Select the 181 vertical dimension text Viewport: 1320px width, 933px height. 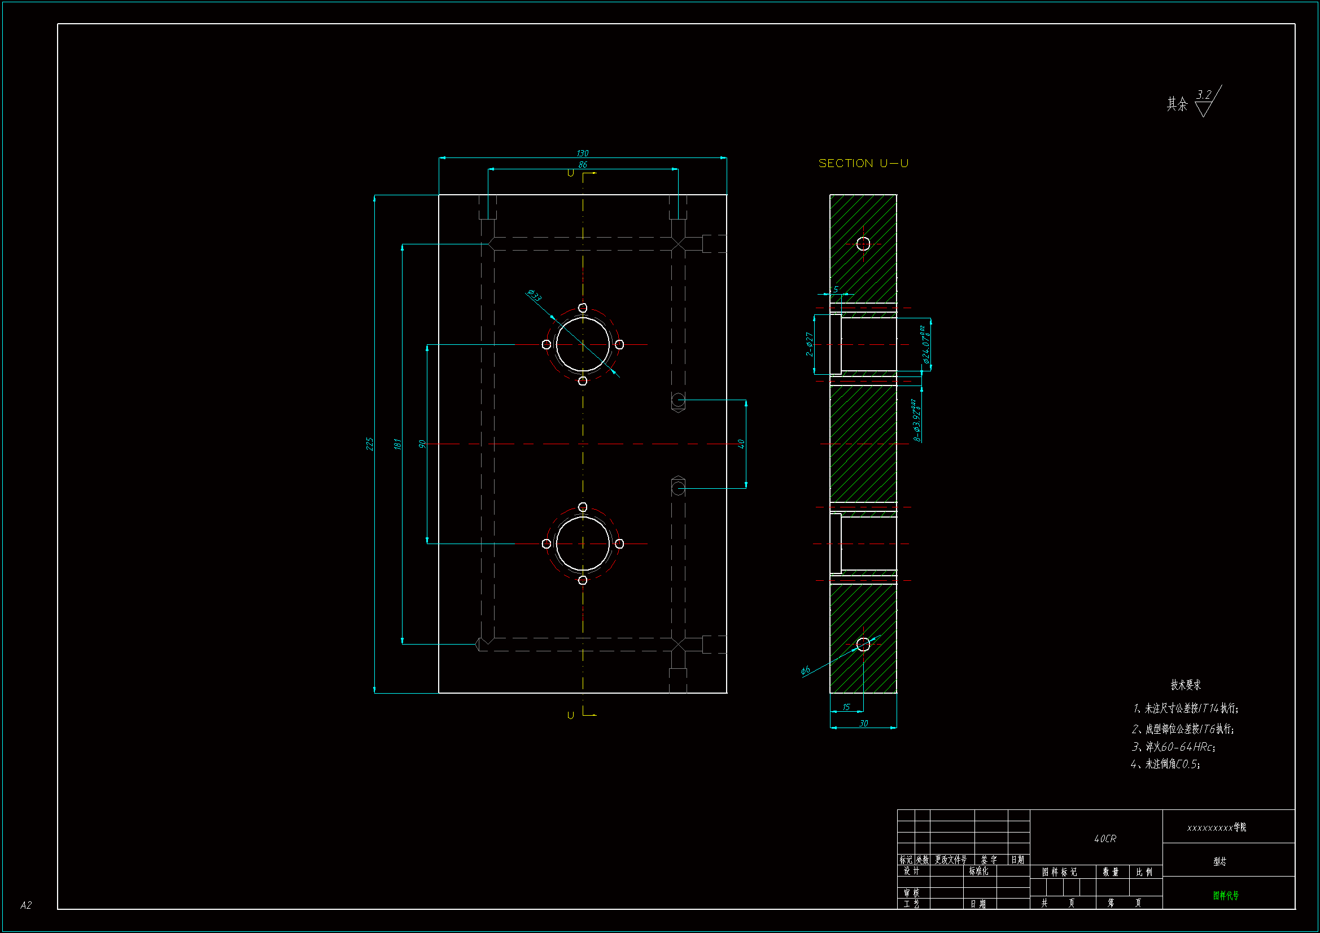tap(397, 444)
